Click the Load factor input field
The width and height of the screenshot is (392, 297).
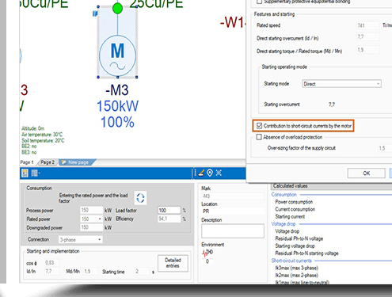coord(169,210)
